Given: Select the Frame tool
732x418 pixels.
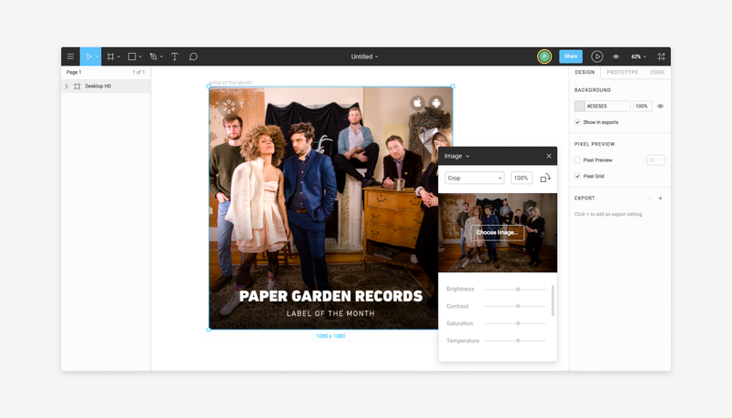Looking at the screenshot, I should click(x=110, y=56).
